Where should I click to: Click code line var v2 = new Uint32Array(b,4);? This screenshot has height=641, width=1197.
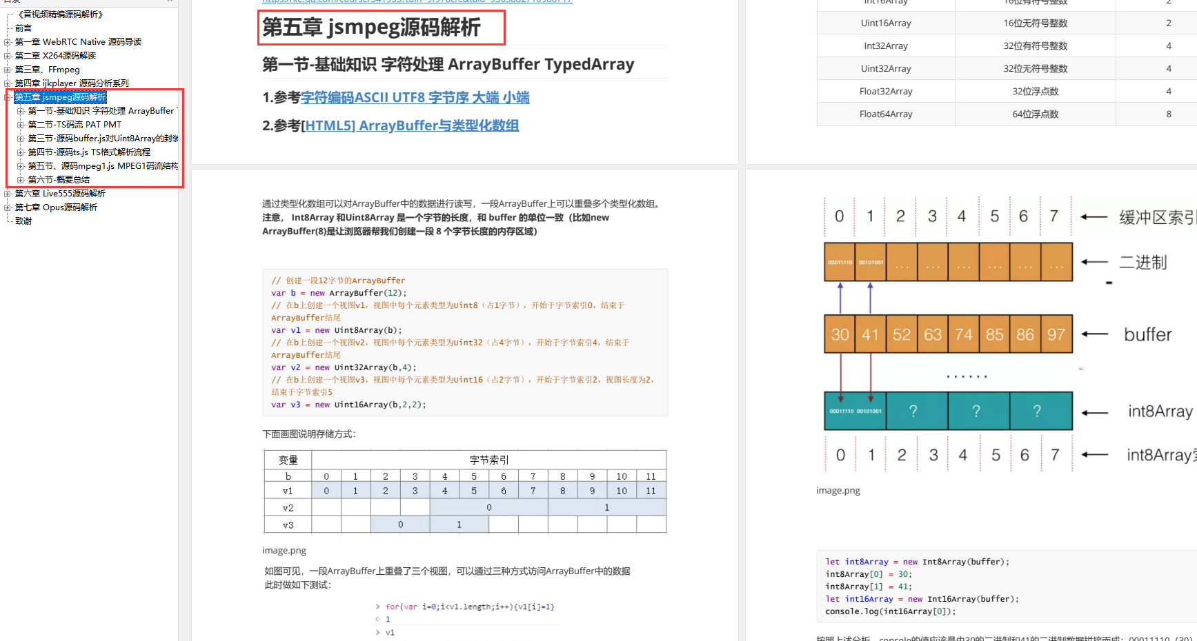pyautogui.click(x=344, y=367)
